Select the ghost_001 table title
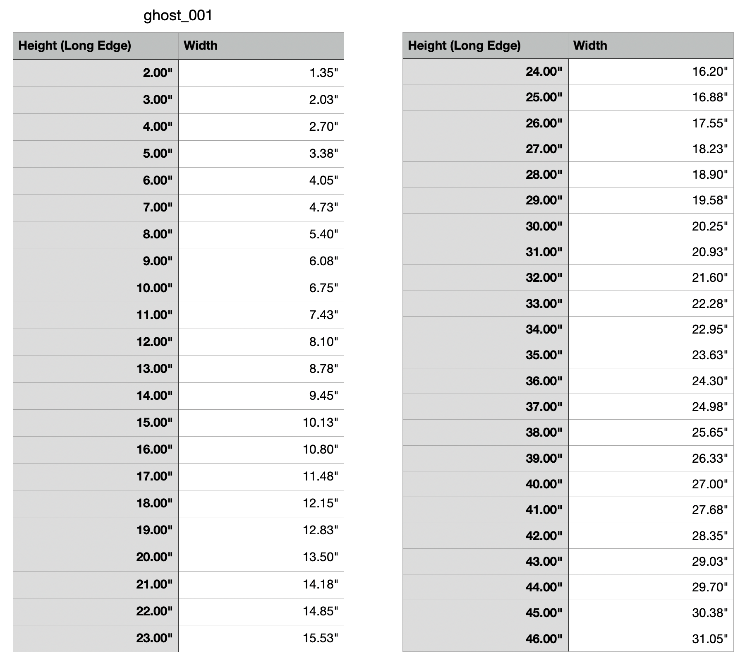 (x=178, y=16)
